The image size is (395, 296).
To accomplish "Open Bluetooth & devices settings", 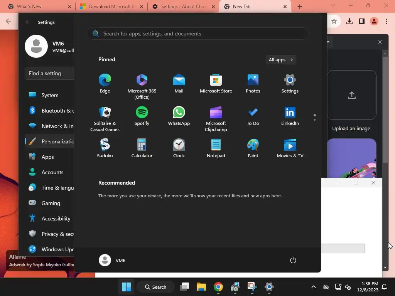I will pos(50,111).
